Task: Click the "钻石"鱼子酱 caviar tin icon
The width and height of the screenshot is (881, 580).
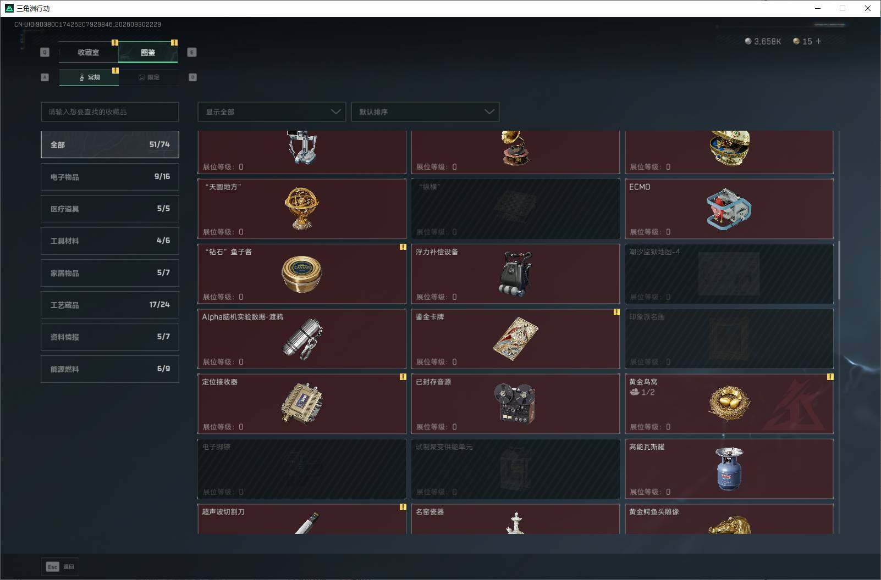Action: [302, 274]
